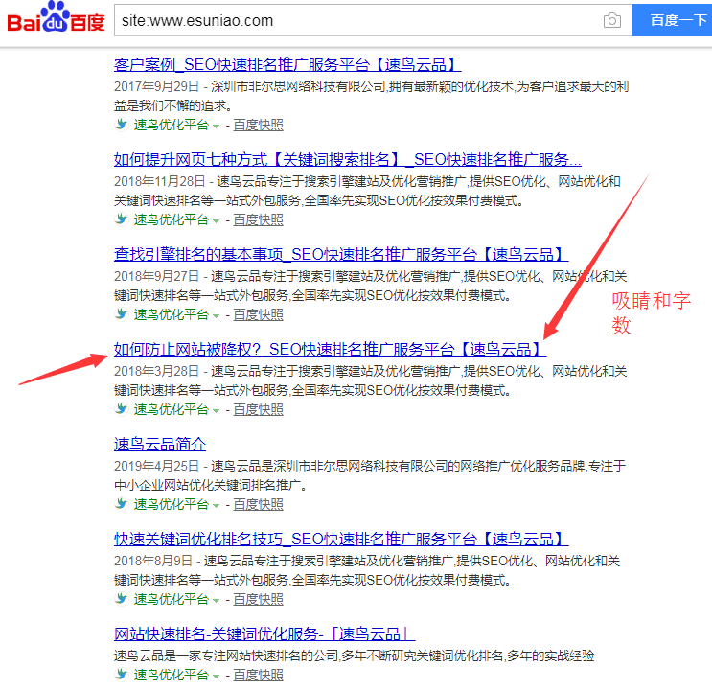Click the 百度一下 search button
Viewport: 712px width, 690px height.
tap(673, 20)
